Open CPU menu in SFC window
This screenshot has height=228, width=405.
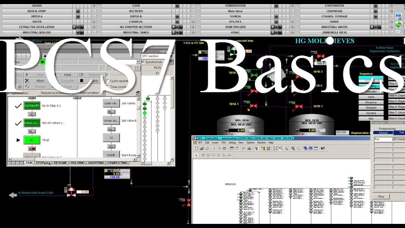pyautogui.click(x=224, y=142)
